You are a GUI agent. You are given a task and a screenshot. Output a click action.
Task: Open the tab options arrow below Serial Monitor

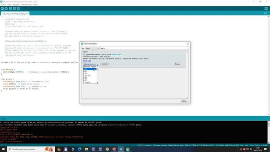pos(265,13)
